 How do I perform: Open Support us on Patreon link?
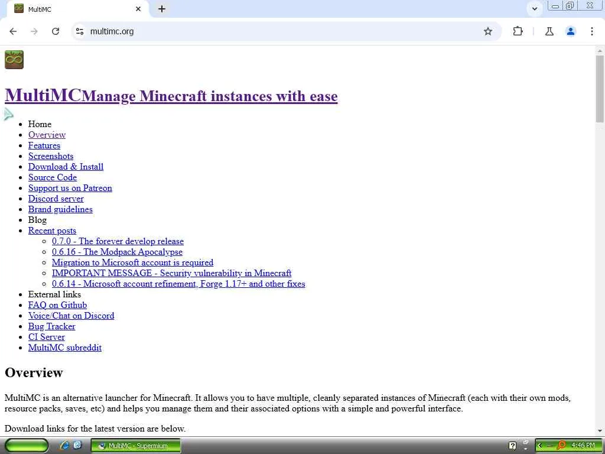pos(70,188)
